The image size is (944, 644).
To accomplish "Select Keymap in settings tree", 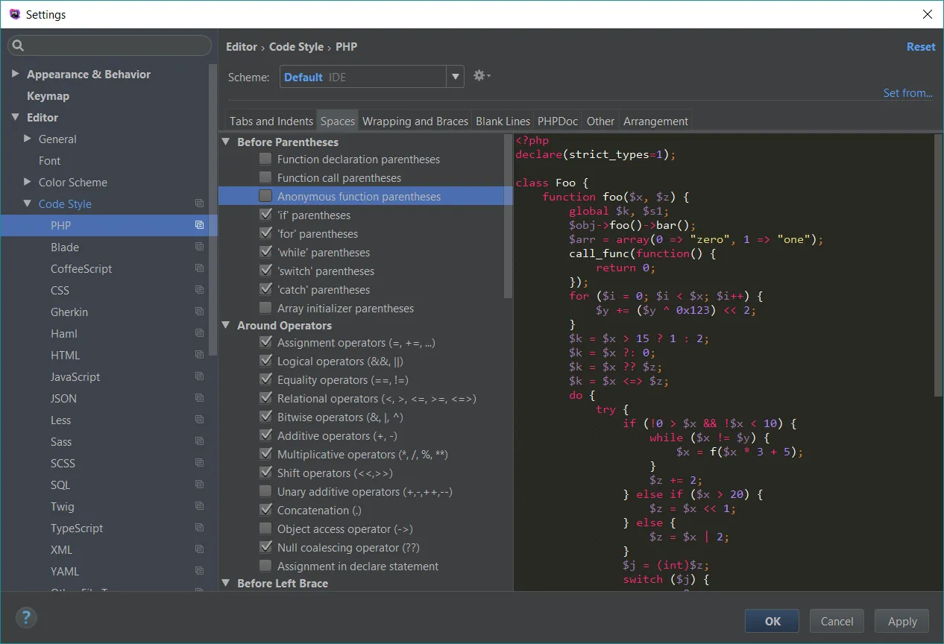I will tap(48, 95).
